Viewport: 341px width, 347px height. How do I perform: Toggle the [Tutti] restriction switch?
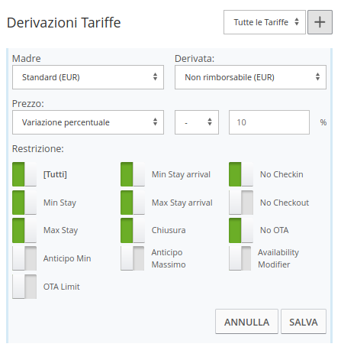click(x=24, y=174)
